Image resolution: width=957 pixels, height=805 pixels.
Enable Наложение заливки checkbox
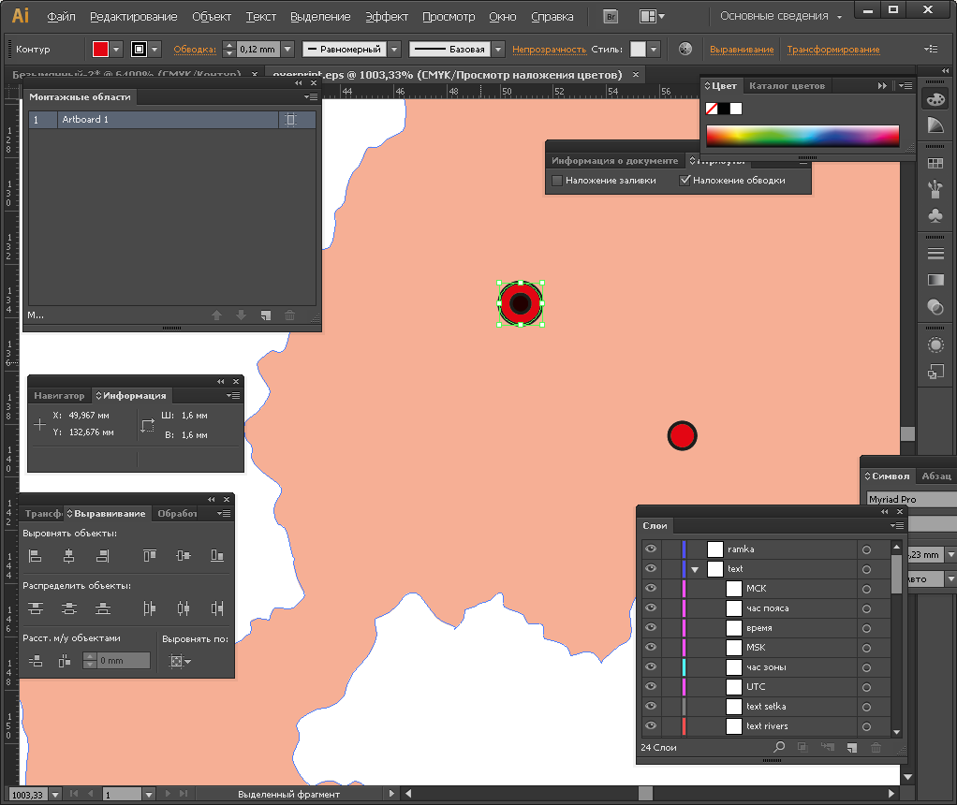[557, 180]
